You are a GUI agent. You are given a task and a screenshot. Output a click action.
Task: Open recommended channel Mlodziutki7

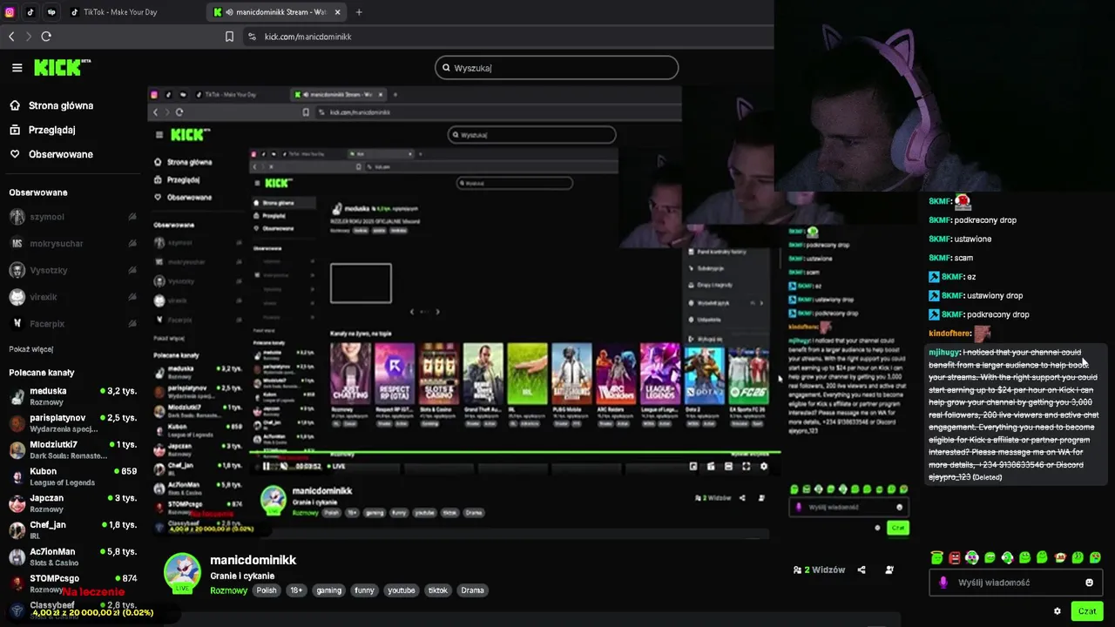point(73,449)
